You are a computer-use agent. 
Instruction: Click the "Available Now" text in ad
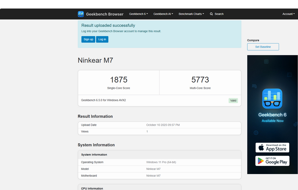tap(273, 121)
